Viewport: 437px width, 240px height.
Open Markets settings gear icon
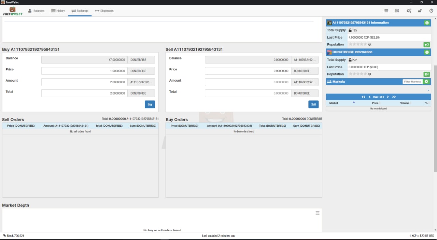tap(426, 82)
